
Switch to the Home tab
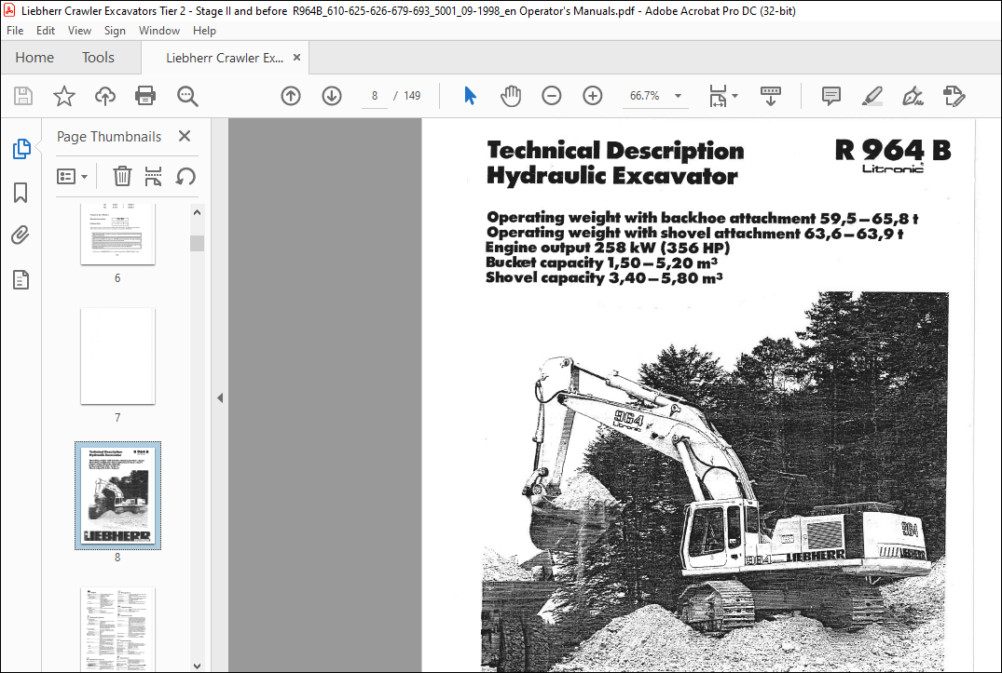click(x=34, y=58)
